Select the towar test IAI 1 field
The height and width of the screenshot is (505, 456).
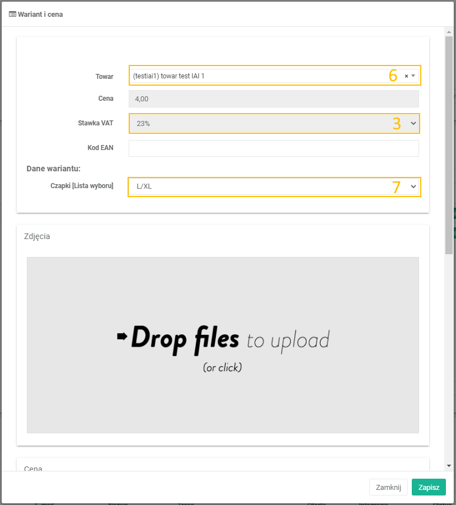(252, 76)
